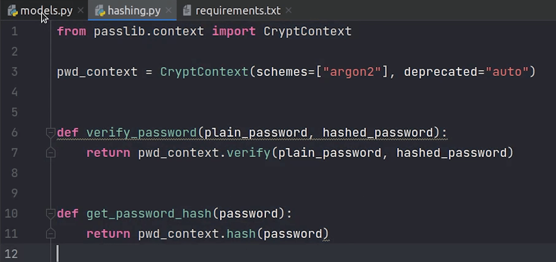Screen dimensions: 556x262
Task: Switch to the models.py tab
Action: [46, 11]
